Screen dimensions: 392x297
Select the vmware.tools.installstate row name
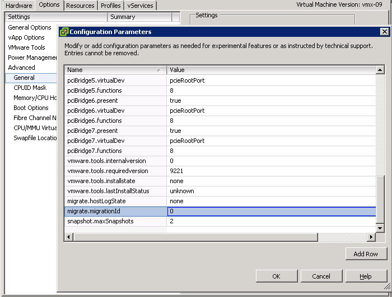click(101, 181)
